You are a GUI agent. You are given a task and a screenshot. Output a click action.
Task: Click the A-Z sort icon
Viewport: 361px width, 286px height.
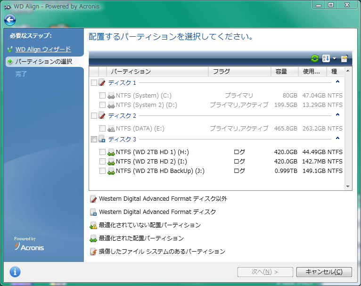point(326,58)
